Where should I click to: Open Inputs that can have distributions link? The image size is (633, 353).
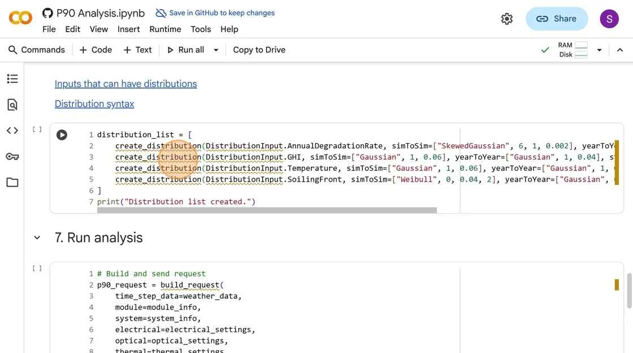point(125,84)
